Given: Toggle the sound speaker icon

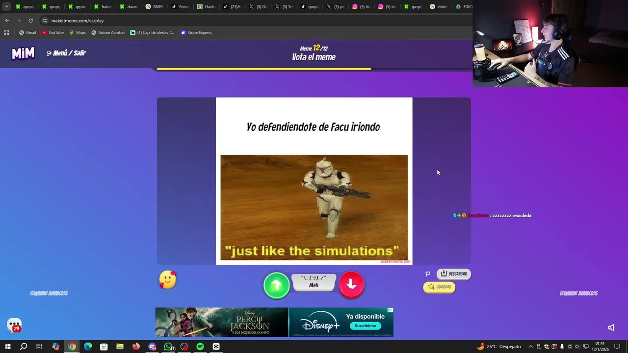Looking at the screenshot, I should click(x=611, y=328).
